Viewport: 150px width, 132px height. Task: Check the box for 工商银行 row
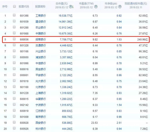coord(14,15)
